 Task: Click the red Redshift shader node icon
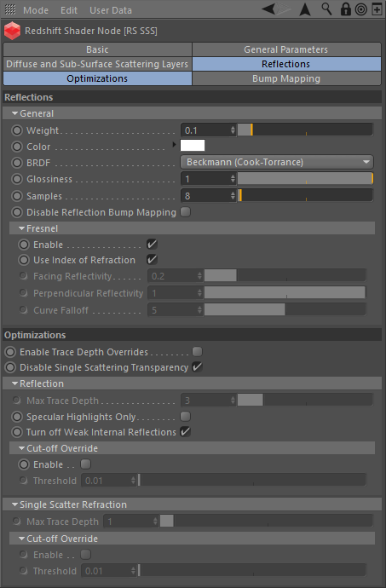pos(12,31)
